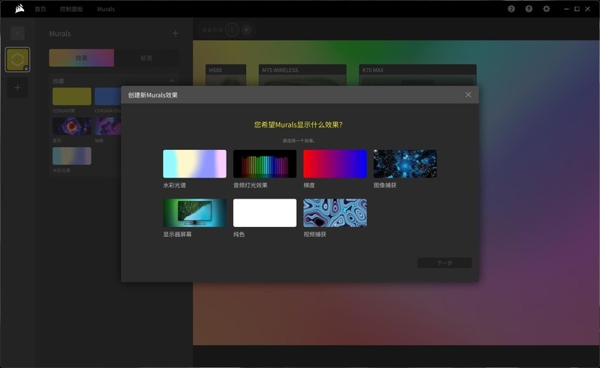The image size is (600, 368).
Task: Select the sidebar 水彩光谱 gradient thumbnail
Action: pos(72,156)
